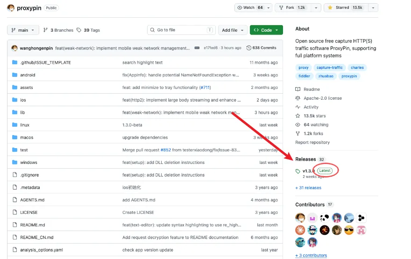The height and width of the screenshot is (259, 411).
Task: Click the .gitignore file icon
Action: (15, 175)
